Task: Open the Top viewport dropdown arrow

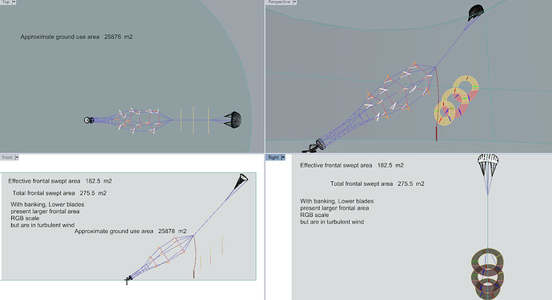Action: tap(14, 2)
